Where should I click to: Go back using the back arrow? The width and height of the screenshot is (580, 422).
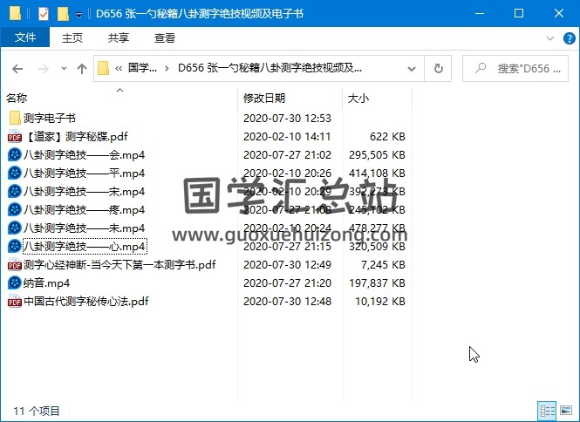[17, 68]
